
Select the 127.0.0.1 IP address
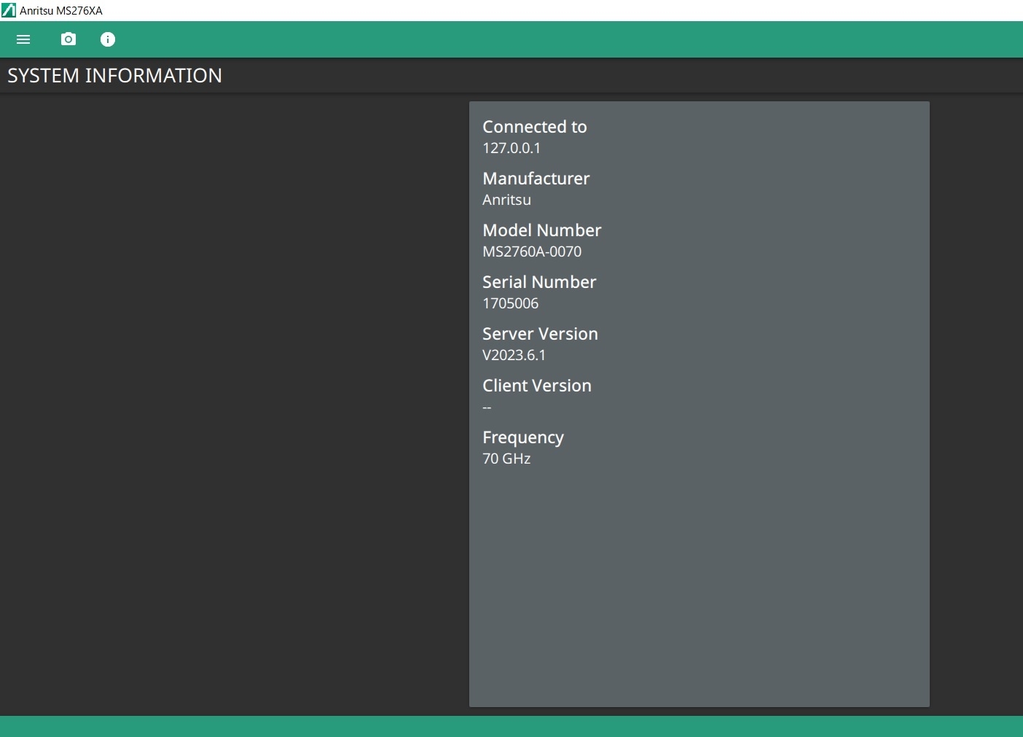pyautogui.click(x=511, y=148)
